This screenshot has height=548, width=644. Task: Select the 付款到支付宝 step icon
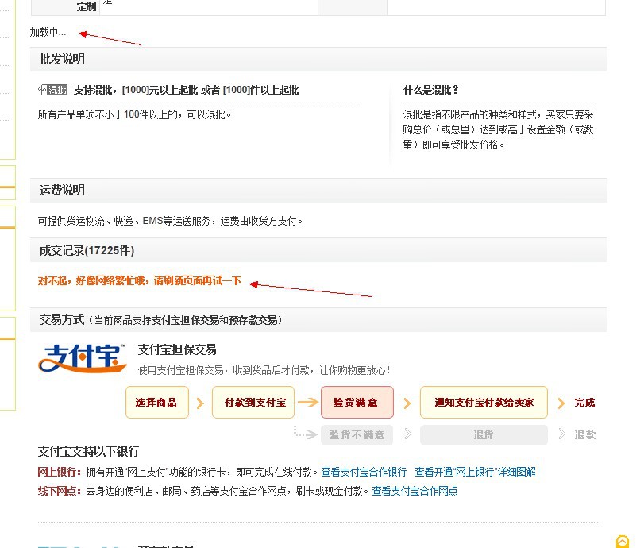tap(253, 403)
